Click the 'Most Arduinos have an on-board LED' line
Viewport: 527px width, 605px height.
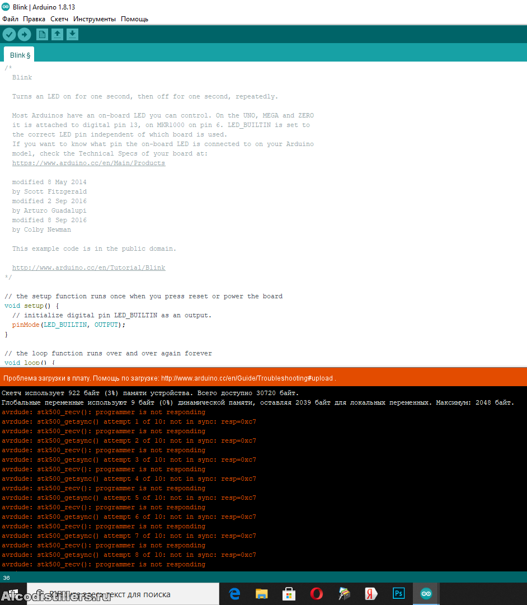pyautogui.click(x=163, y=115)
